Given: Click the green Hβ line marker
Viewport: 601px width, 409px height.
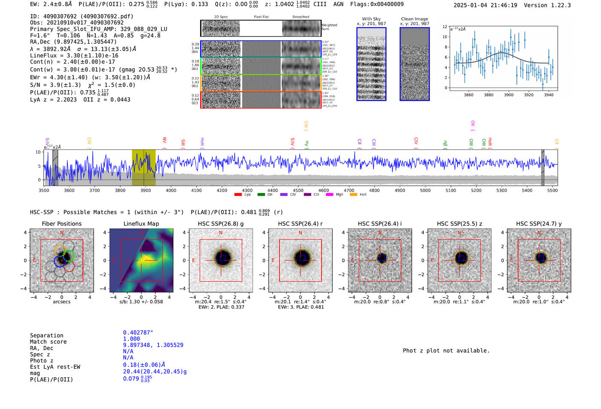Looking at the screenshot, I should pyautogui.click(x=445, y=145).
